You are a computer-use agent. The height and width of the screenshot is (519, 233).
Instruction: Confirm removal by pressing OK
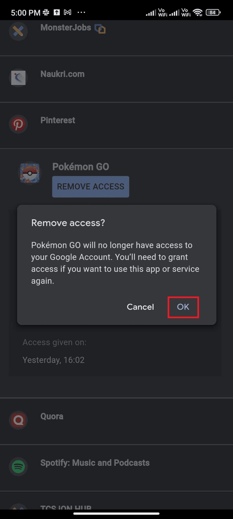tap(183, 307)
